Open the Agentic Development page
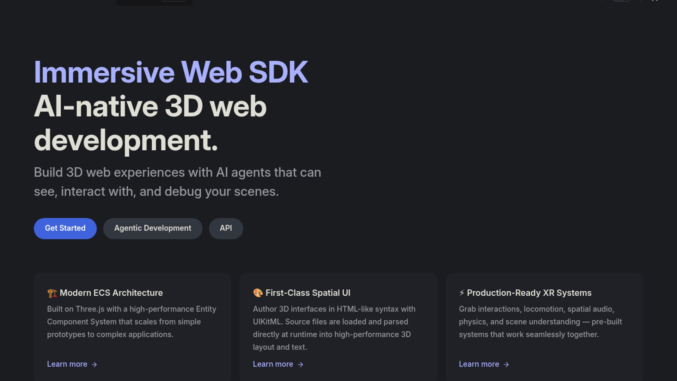The image size is (677, 381). [x=153, y=228]
